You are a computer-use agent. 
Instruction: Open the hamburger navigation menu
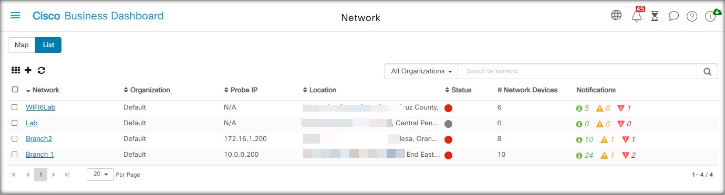[15, 16]
